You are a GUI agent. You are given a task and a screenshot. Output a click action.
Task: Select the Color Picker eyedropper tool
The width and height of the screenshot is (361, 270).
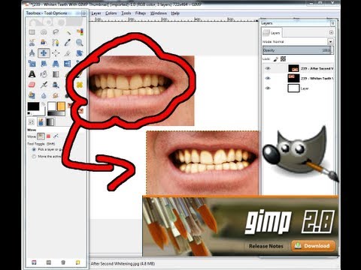point(68,43)
